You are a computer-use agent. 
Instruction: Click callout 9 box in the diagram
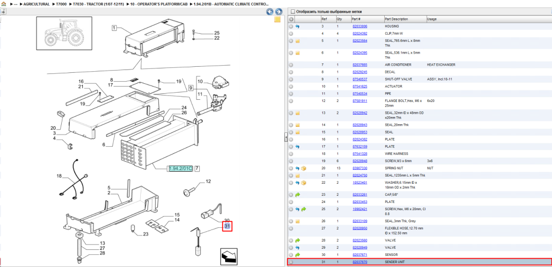pos(191,88)
